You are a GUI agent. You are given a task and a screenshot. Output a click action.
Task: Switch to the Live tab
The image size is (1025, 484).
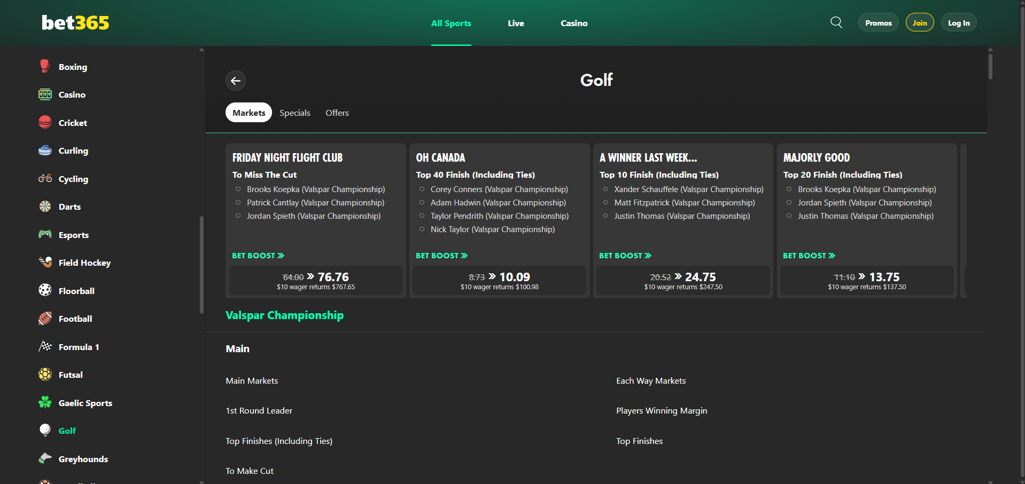(x=515, y=23)
